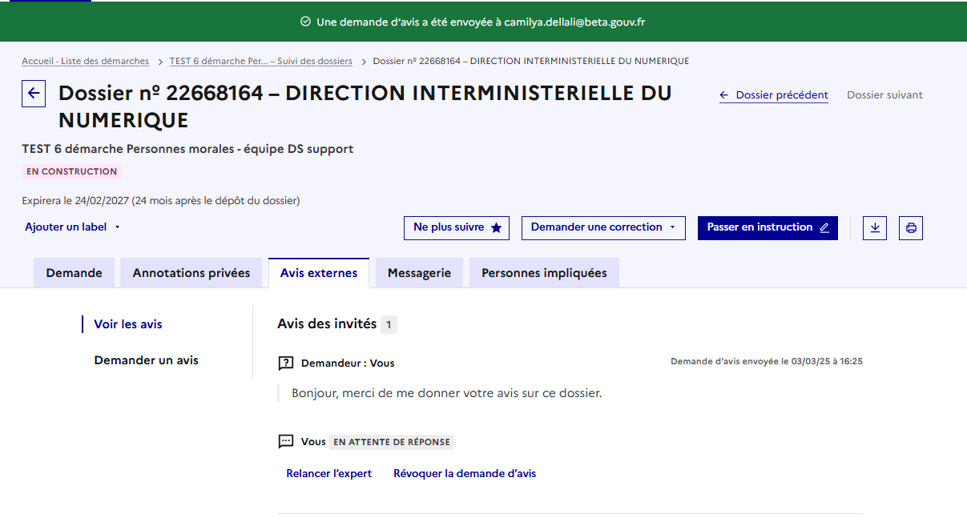Go to the Messagerie tab
This screenshot has width=967, height=518.
419,273
